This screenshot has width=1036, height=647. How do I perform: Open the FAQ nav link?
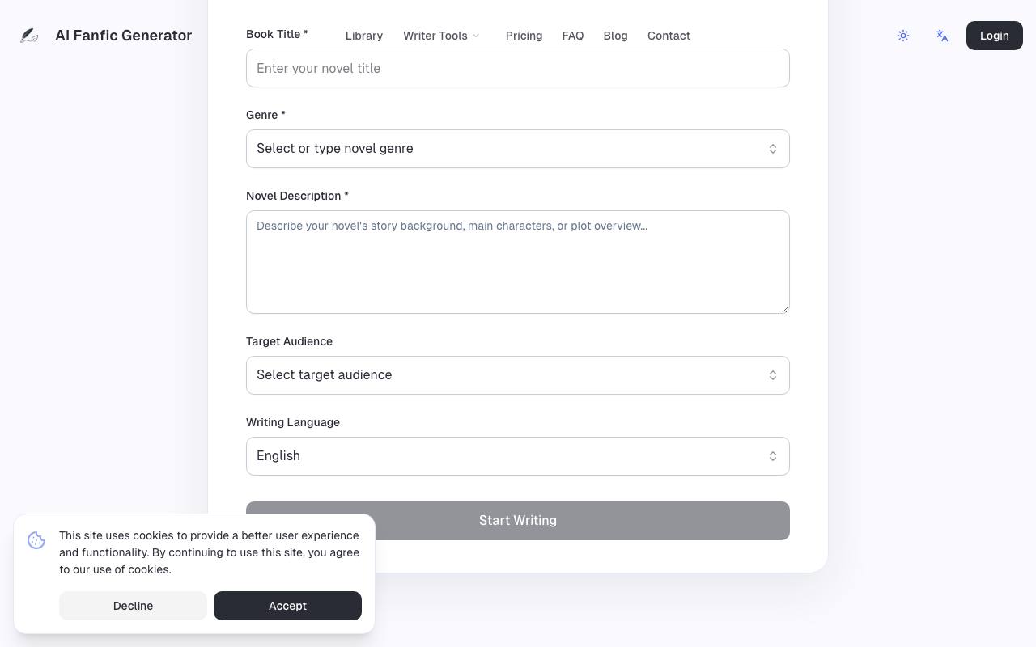[x=573, y=36]
